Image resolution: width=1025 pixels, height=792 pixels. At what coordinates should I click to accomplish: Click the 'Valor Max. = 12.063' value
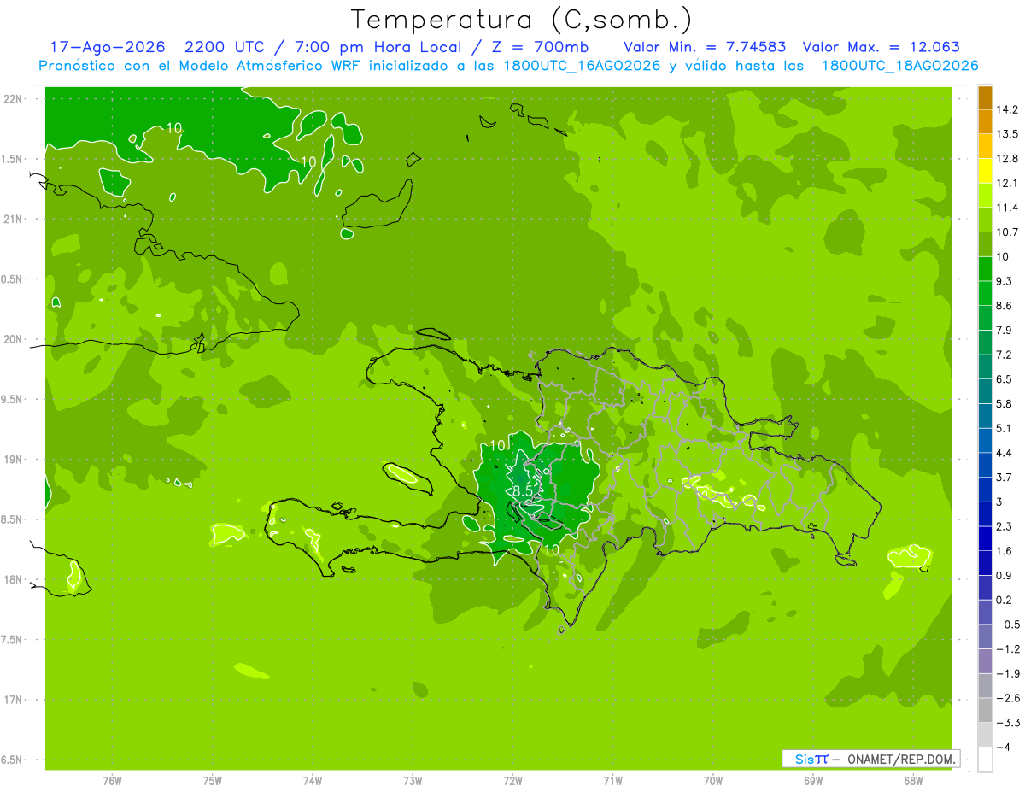point(881,47)
